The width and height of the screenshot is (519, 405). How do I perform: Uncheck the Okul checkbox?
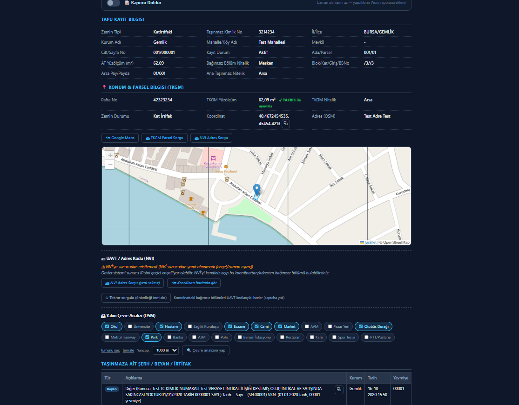tap(107, 326)
